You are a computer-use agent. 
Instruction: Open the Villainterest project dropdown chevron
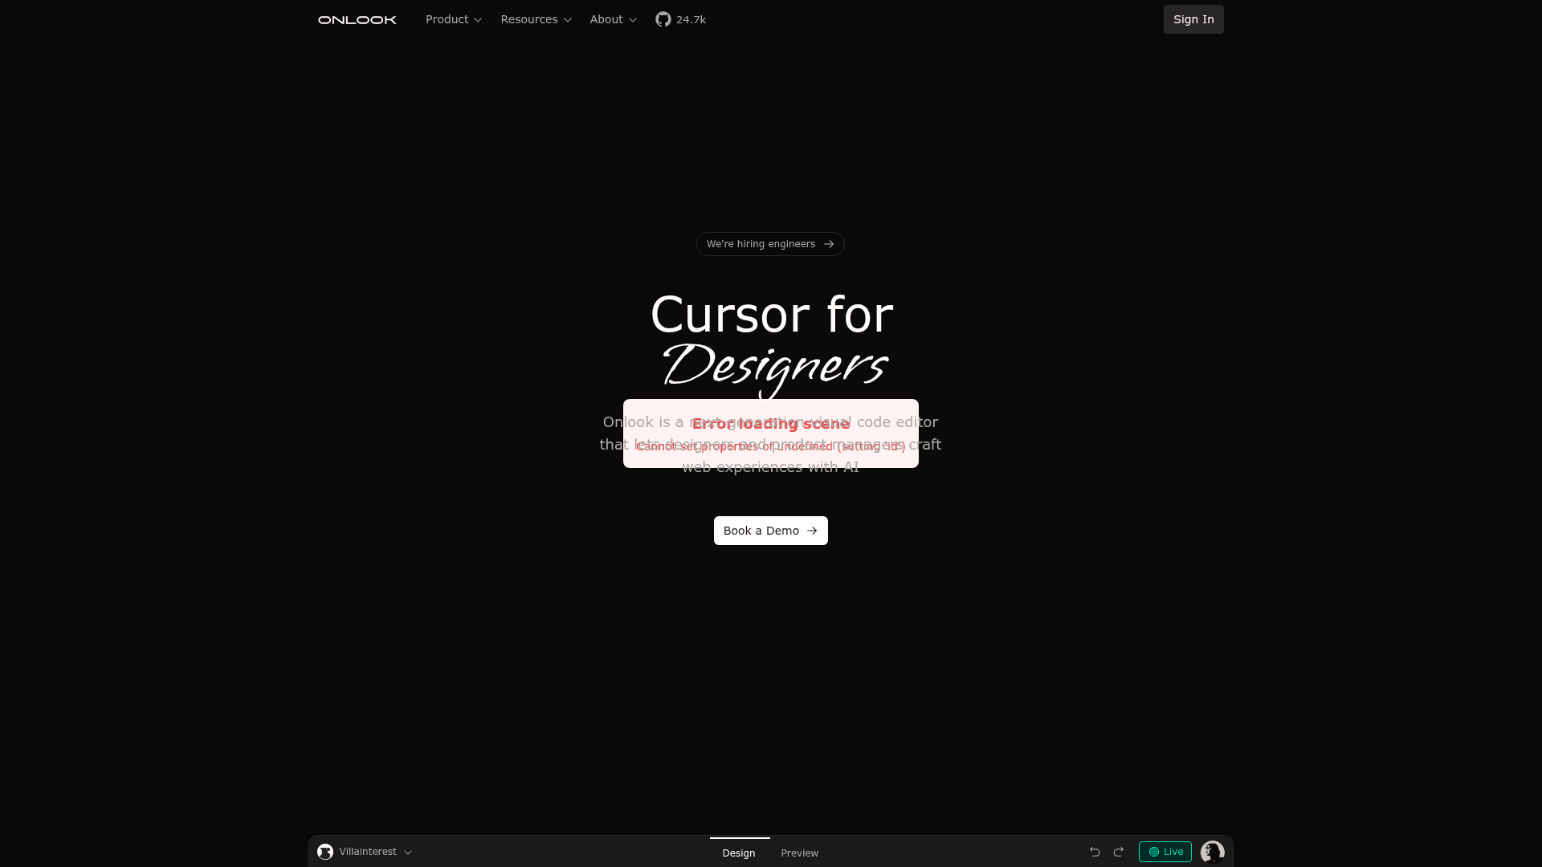[408, 853]
